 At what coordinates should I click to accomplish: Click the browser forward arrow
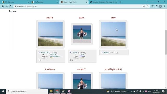[x=7, y=6]
